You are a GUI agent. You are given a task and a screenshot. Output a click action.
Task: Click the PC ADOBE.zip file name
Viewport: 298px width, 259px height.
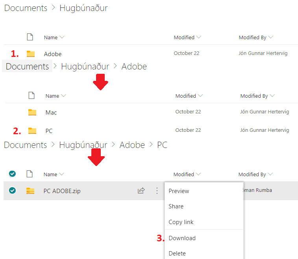[x=62, y=191]
